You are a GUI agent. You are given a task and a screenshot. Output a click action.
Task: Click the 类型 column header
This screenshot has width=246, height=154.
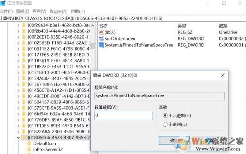[x=182, y=26]
